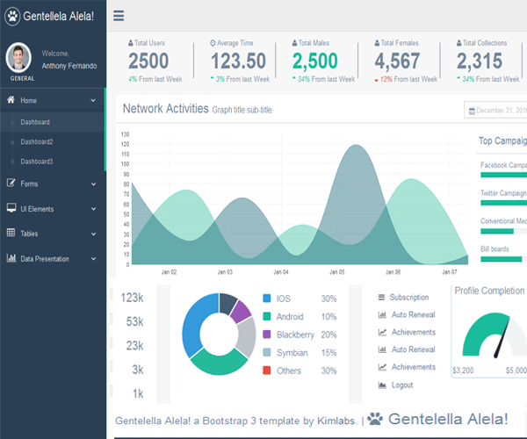Screen dimensions: 527x439
Task: Select the Data Presentation sidebar menu
Action: click(52, 258)
